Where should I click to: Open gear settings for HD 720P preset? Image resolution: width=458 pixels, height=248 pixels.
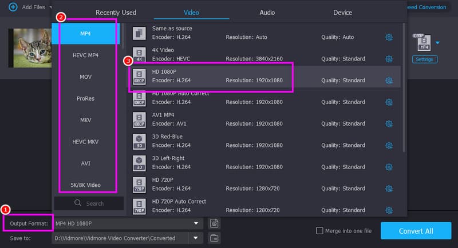point(389,189)
